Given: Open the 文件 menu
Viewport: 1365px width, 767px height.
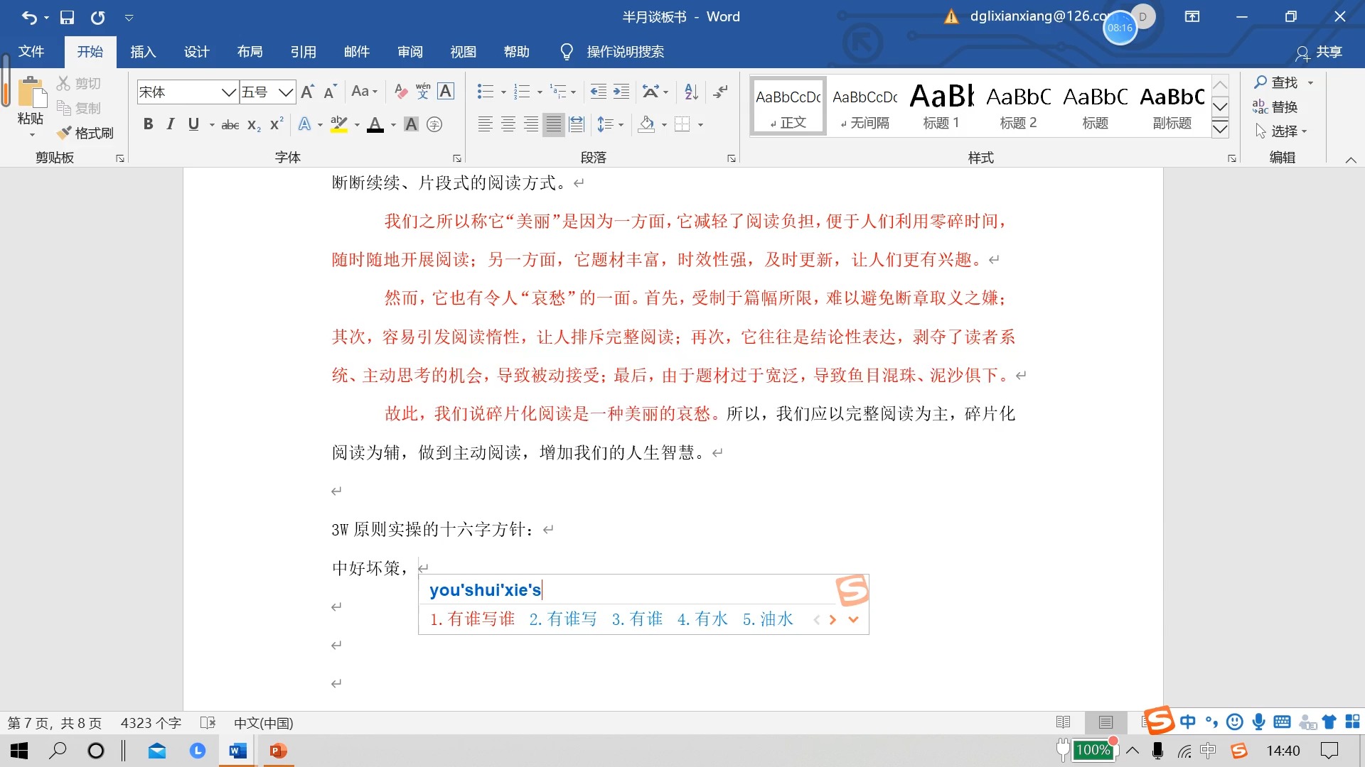Looking at the screenshot, I should coord(31,52).
